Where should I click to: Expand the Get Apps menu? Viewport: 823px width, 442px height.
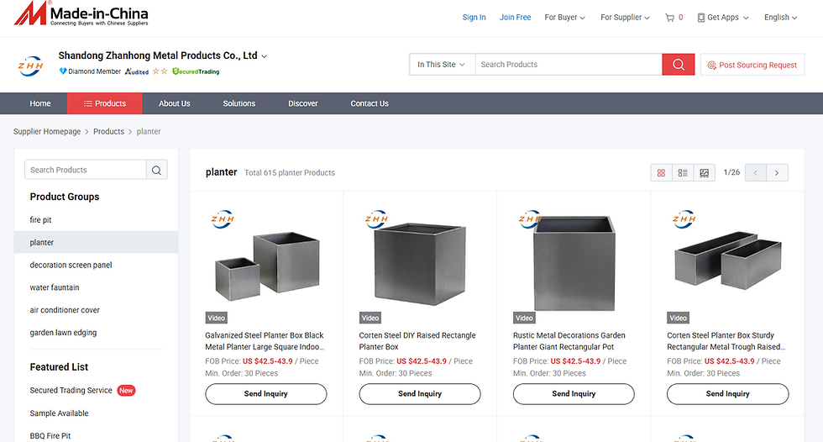pyautogui.click(x=723, y=17)
